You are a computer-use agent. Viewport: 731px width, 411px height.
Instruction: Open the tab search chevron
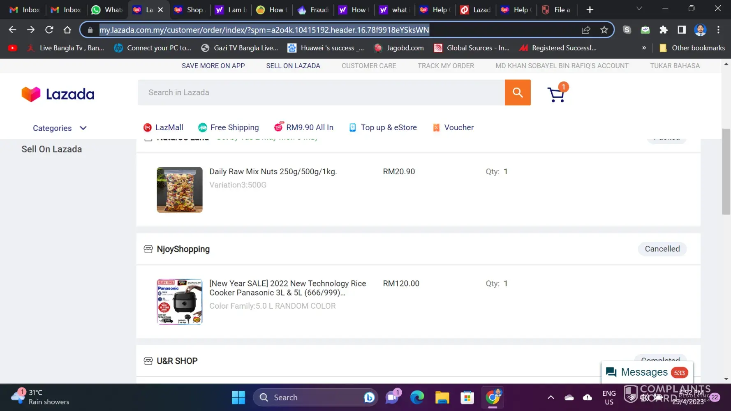point(639,9)
